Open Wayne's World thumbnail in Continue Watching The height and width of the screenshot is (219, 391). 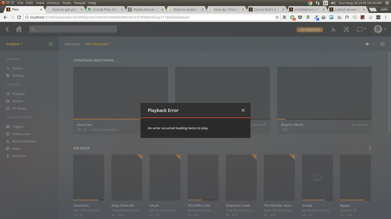pos(324,93)
